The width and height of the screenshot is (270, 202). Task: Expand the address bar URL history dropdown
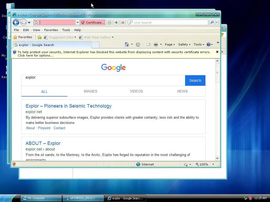[x=78, y=22]
